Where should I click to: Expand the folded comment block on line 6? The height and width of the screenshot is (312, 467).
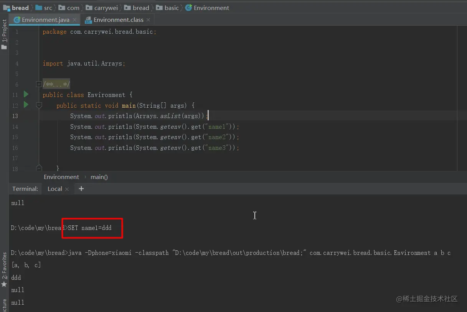38,84
